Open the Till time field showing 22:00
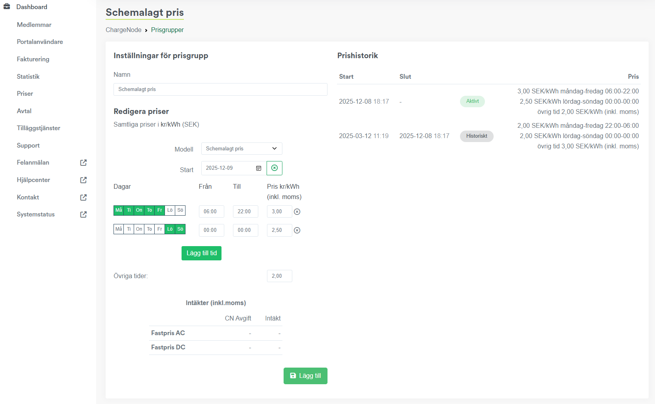The image size is (655, 404). (245, 212)
